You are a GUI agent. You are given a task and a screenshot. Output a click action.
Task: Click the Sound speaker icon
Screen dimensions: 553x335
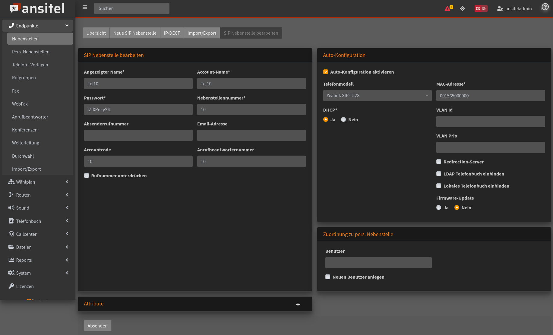11,208
